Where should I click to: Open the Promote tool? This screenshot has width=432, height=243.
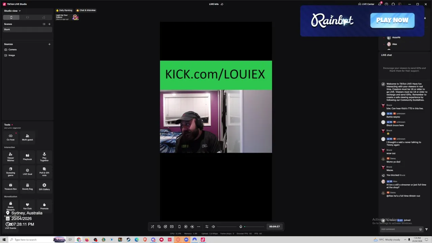click(x=44, y=206)
